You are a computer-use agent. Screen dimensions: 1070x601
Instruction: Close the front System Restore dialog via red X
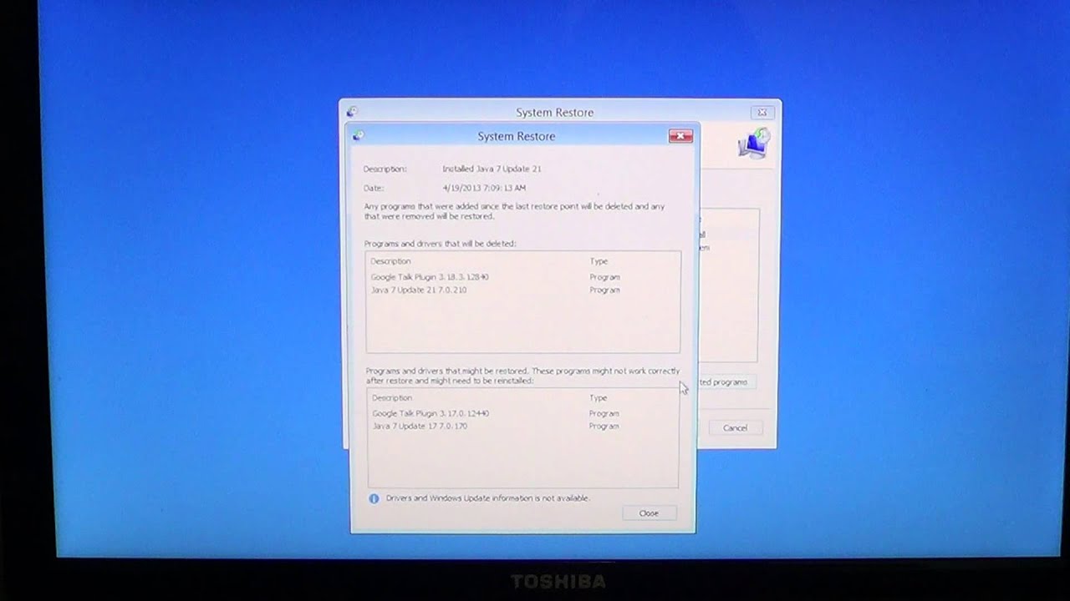click(680, 135)
